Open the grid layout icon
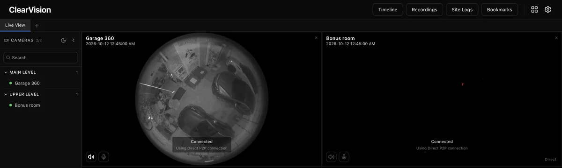Screen dimensions: 562x168 click(x=534, y=9)
